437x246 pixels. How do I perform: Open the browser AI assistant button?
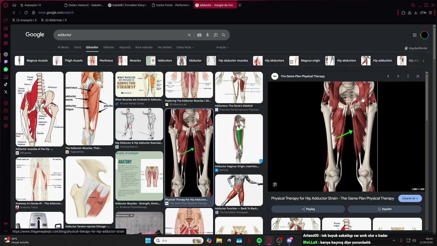tap(423, 13)
